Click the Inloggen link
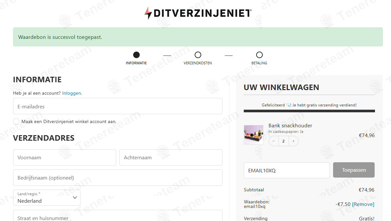The image size is (391, 221). point(72,93)
